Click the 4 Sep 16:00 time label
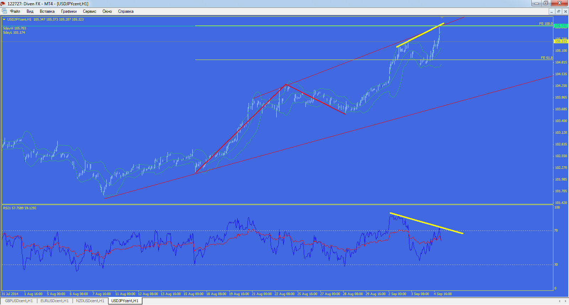569x305 pixels. (x=443, y=294)
